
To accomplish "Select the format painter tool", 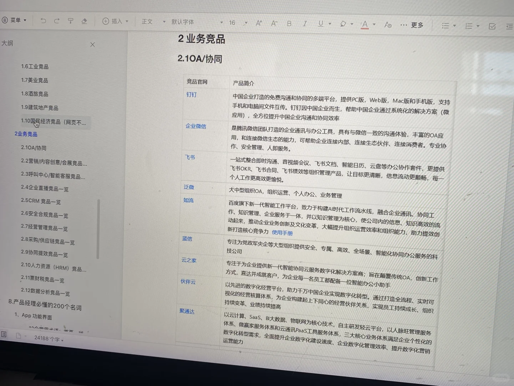I will (x=71, y=21).
